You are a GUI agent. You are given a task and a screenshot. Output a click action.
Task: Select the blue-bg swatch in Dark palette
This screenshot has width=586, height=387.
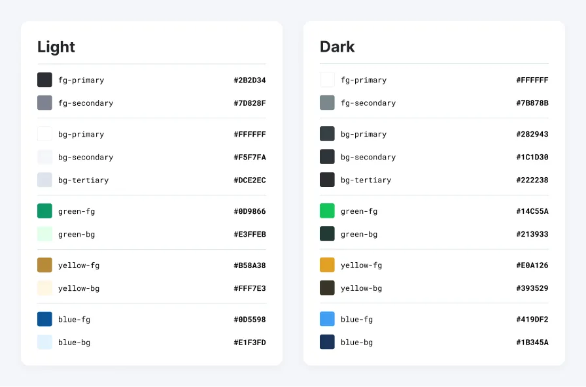(x=326, y=342)
